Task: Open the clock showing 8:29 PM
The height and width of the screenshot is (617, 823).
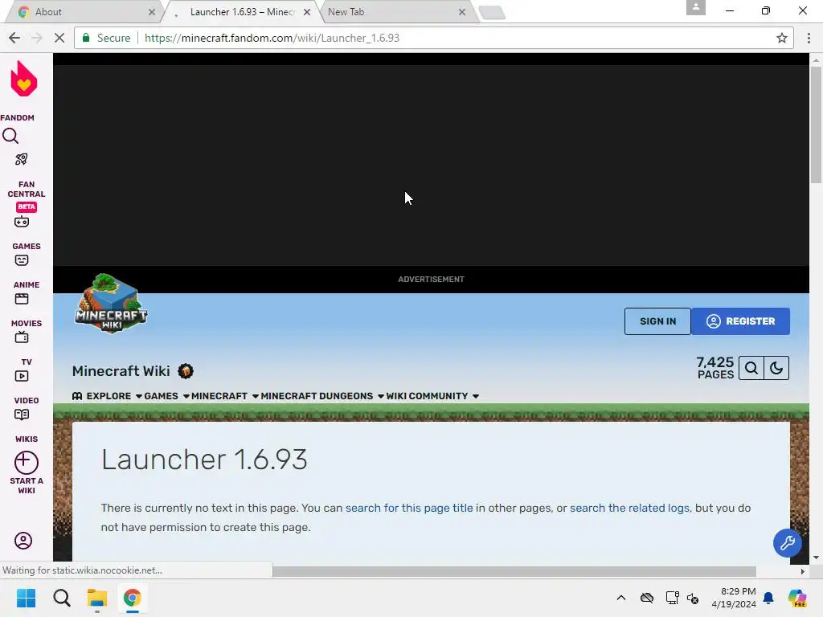Action: pos(734,598)
